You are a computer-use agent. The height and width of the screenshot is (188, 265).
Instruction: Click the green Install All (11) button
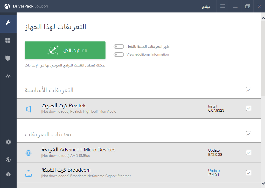click(65, 50)
